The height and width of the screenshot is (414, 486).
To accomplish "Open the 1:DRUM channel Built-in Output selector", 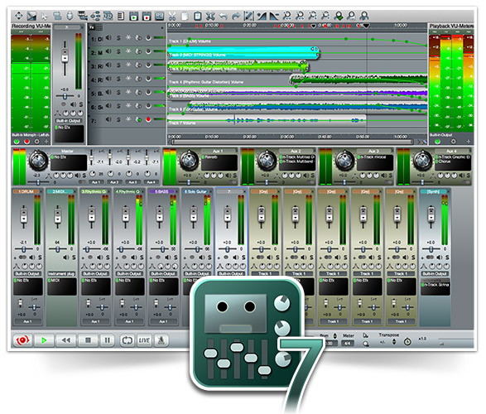I will pos(28,273).
